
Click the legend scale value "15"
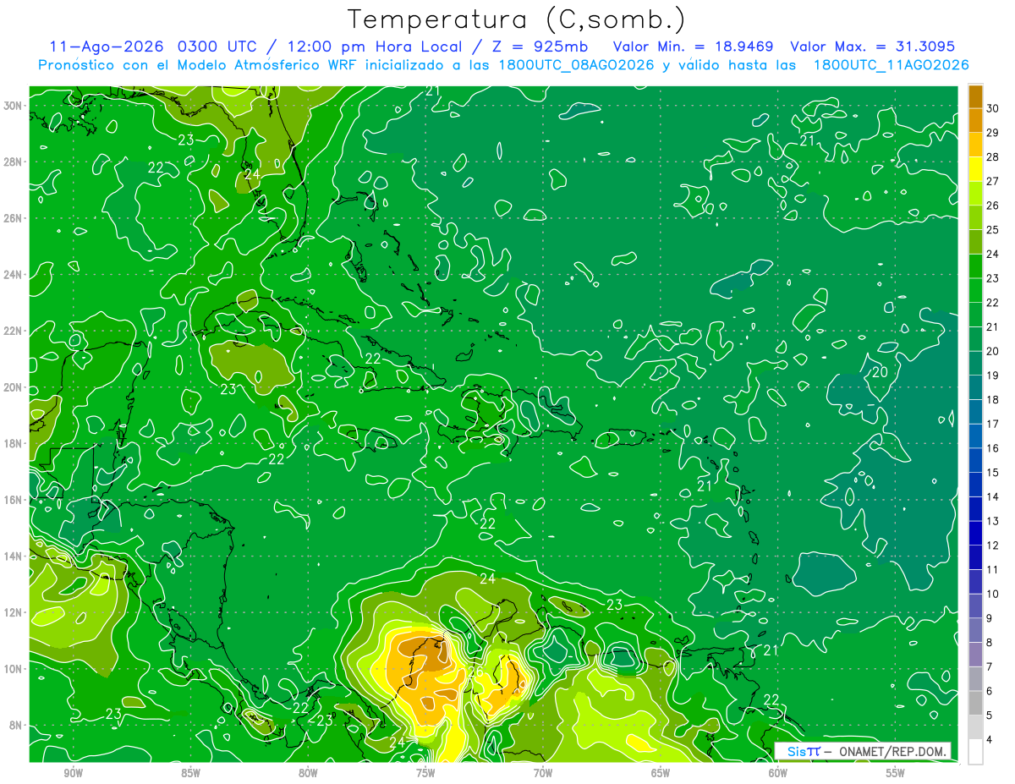[x=993, y=473]
